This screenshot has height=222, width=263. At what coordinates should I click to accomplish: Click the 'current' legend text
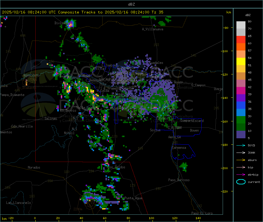click(x=254, y=182)
